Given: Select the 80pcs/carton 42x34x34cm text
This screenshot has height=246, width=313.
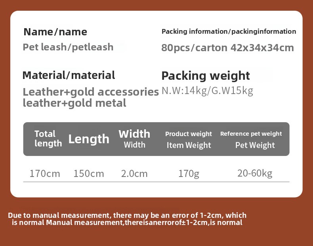Looking at the screenshot, I should point(227,48).
